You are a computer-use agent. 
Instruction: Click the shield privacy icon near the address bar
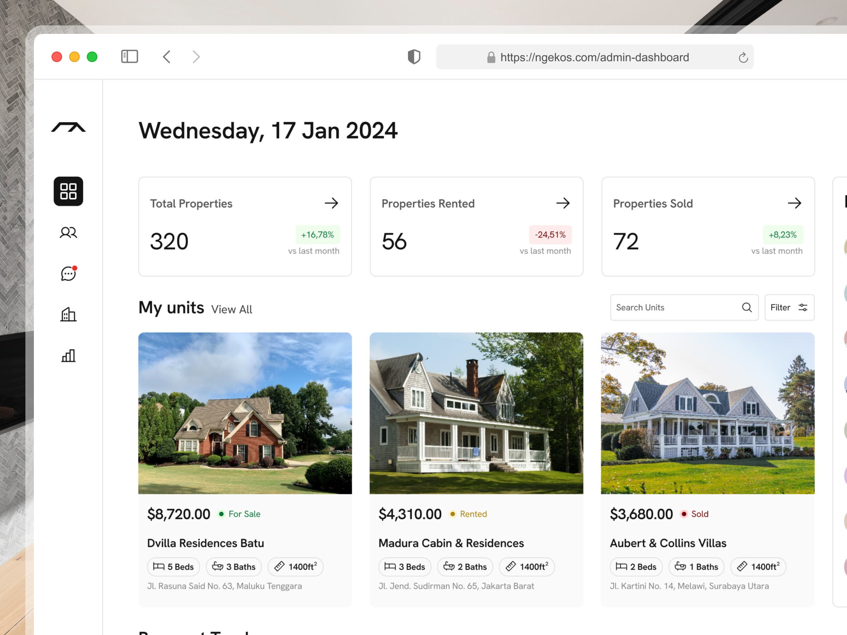tap(414, 57)
